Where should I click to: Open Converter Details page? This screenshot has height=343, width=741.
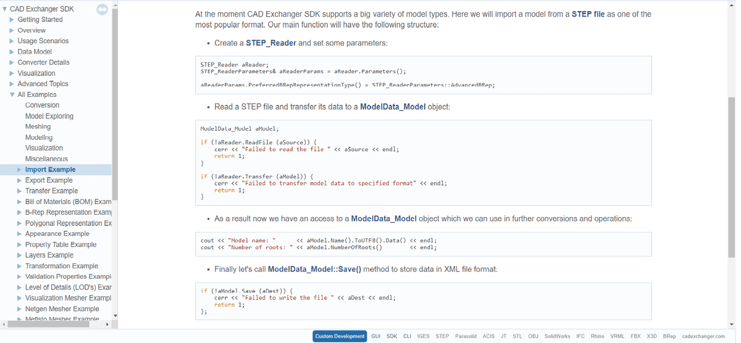pyautogui.click(x=43, y=62)
